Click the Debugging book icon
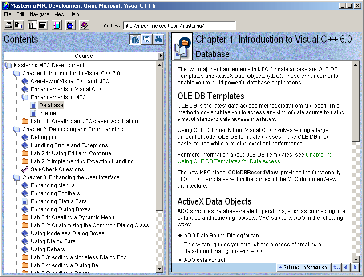Screen dimensions: 364x277 click(x=25, y=137)
